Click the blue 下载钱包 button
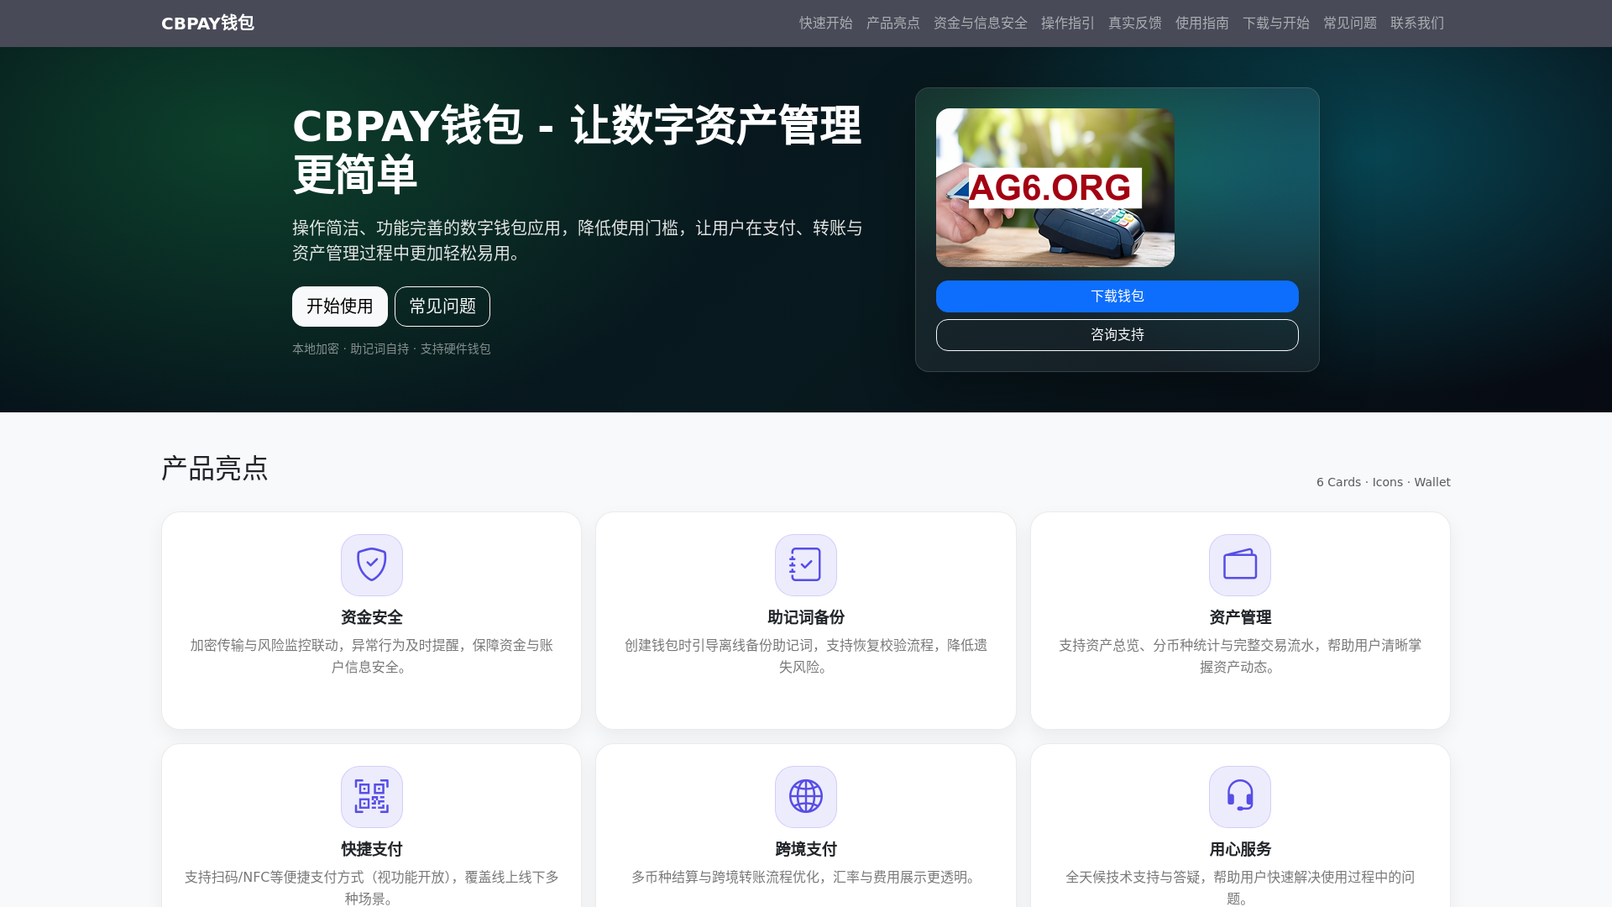1612x907 pixels. 1117,296
